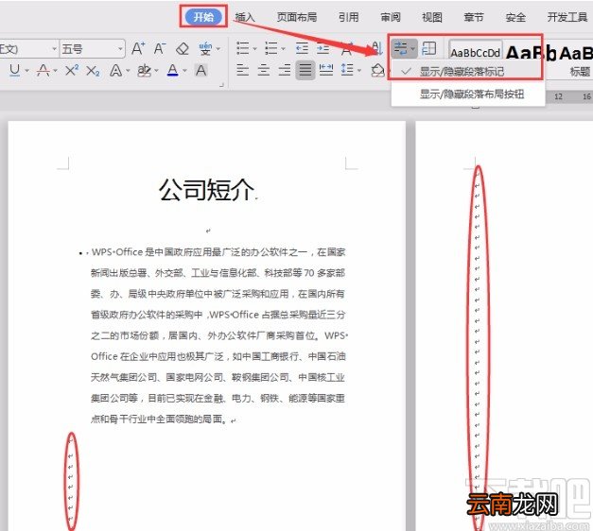Toggle justify alignment button
Screen dimensions: 593x531
[x=305, y=70]
